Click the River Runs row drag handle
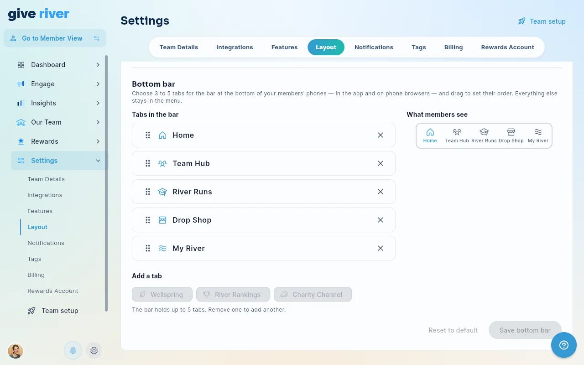Viewport: 584px width, 365px height. 148,192
